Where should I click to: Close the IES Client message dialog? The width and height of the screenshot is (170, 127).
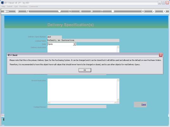pyautogui.click(x=161, y=55)
